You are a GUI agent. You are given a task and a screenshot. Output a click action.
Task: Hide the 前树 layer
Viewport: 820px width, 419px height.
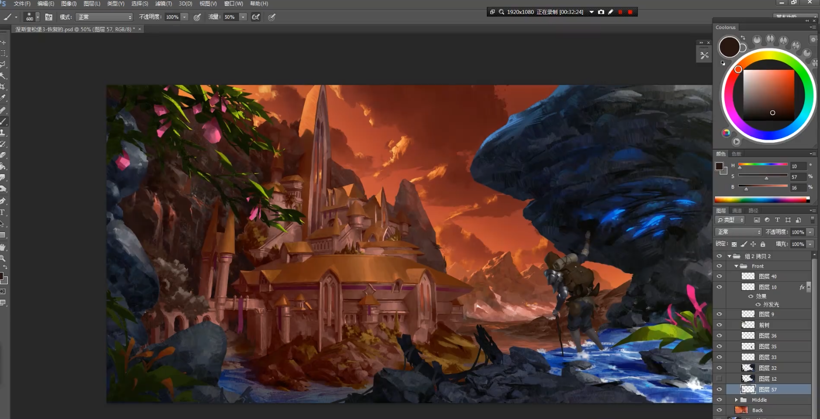pos(719,325)
